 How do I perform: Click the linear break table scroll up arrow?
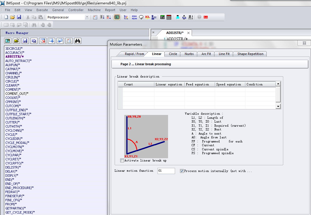tap(278, 84)
